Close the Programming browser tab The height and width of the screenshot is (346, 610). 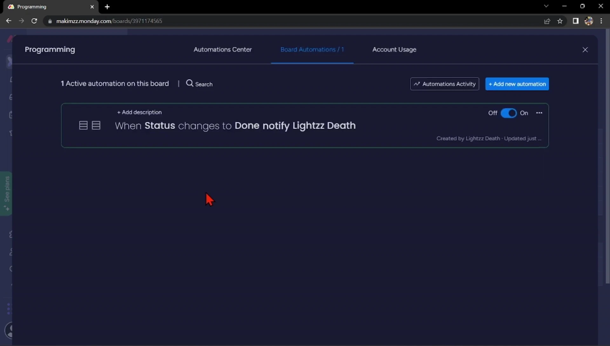(x=92, y=7)
